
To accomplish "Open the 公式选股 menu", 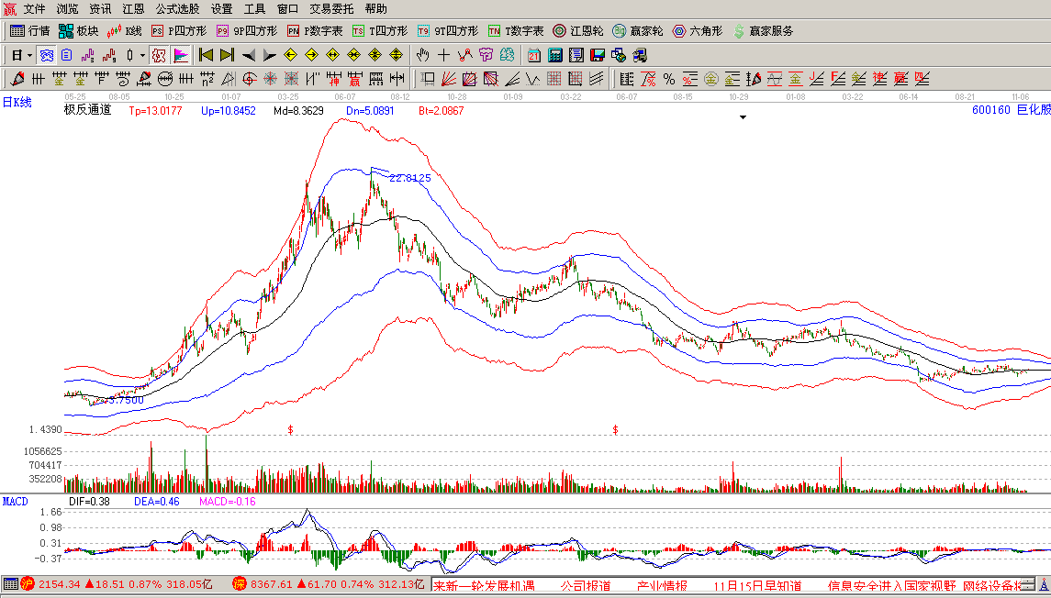I will pyautogui.click(x=177, y=8).
